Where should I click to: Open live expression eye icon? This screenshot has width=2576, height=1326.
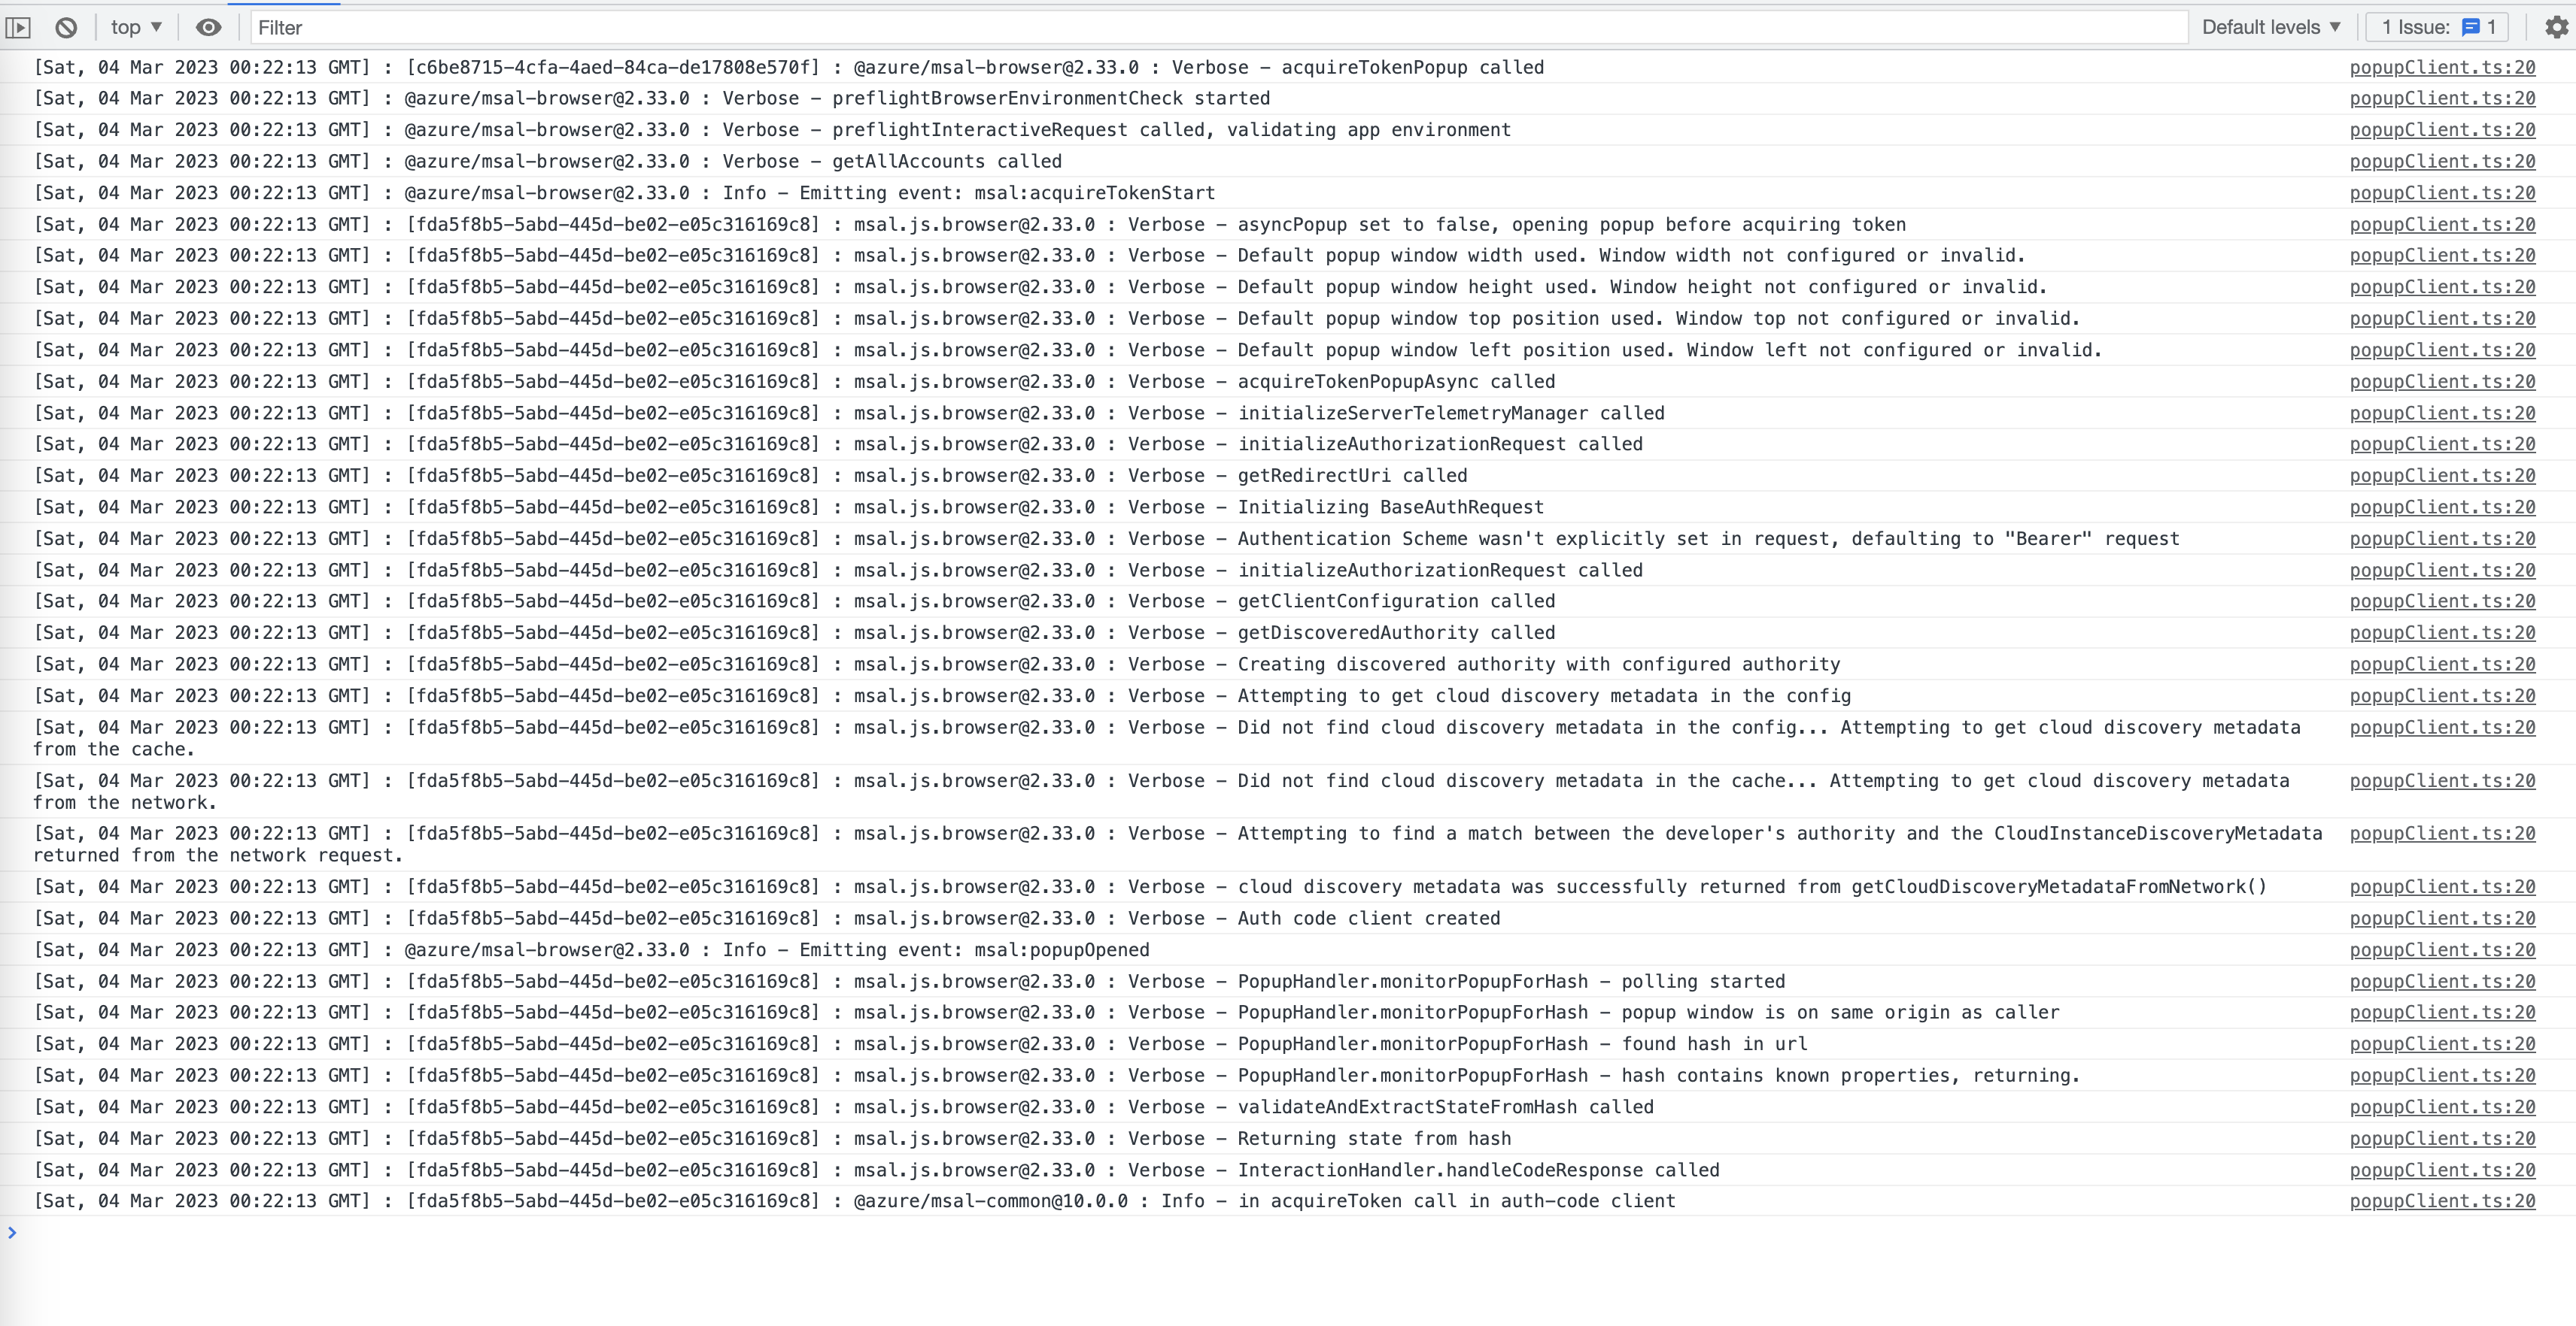point(208,28)
